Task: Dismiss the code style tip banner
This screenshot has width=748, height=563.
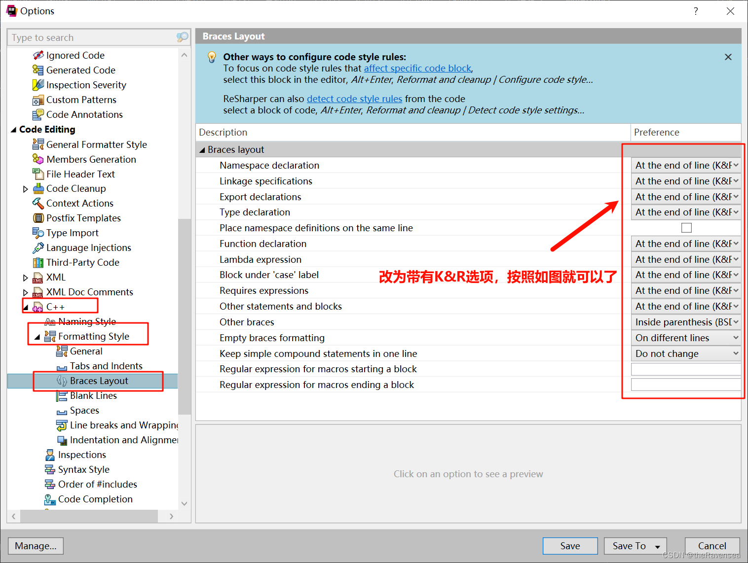Action: [x=728, y=57]
